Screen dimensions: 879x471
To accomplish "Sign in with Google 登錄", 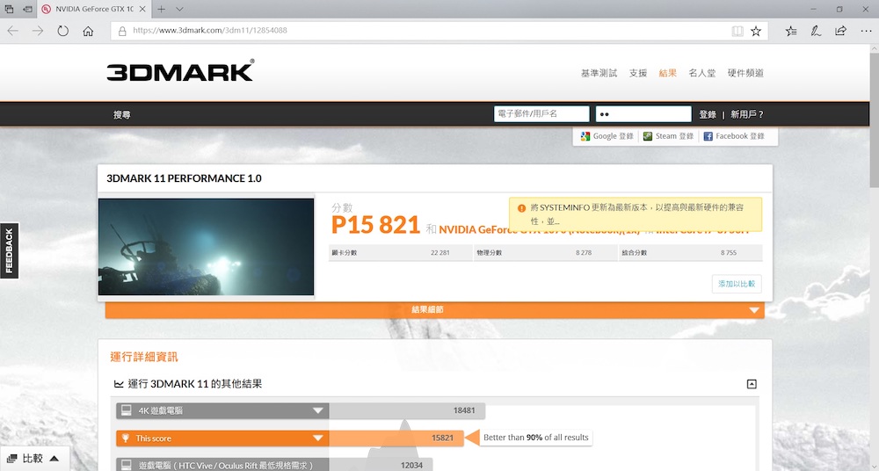I will 607,136.
